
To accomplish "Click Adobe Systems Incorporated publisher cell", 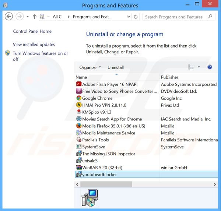I will click(189, 84).
